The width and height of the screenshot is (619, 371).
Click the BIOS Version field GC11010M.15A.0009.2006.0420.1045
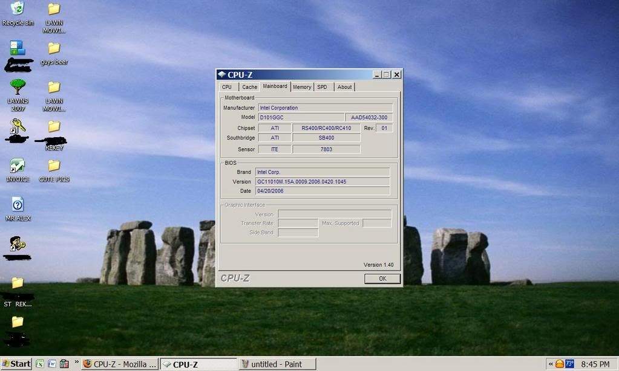click(x=323, y=181)
